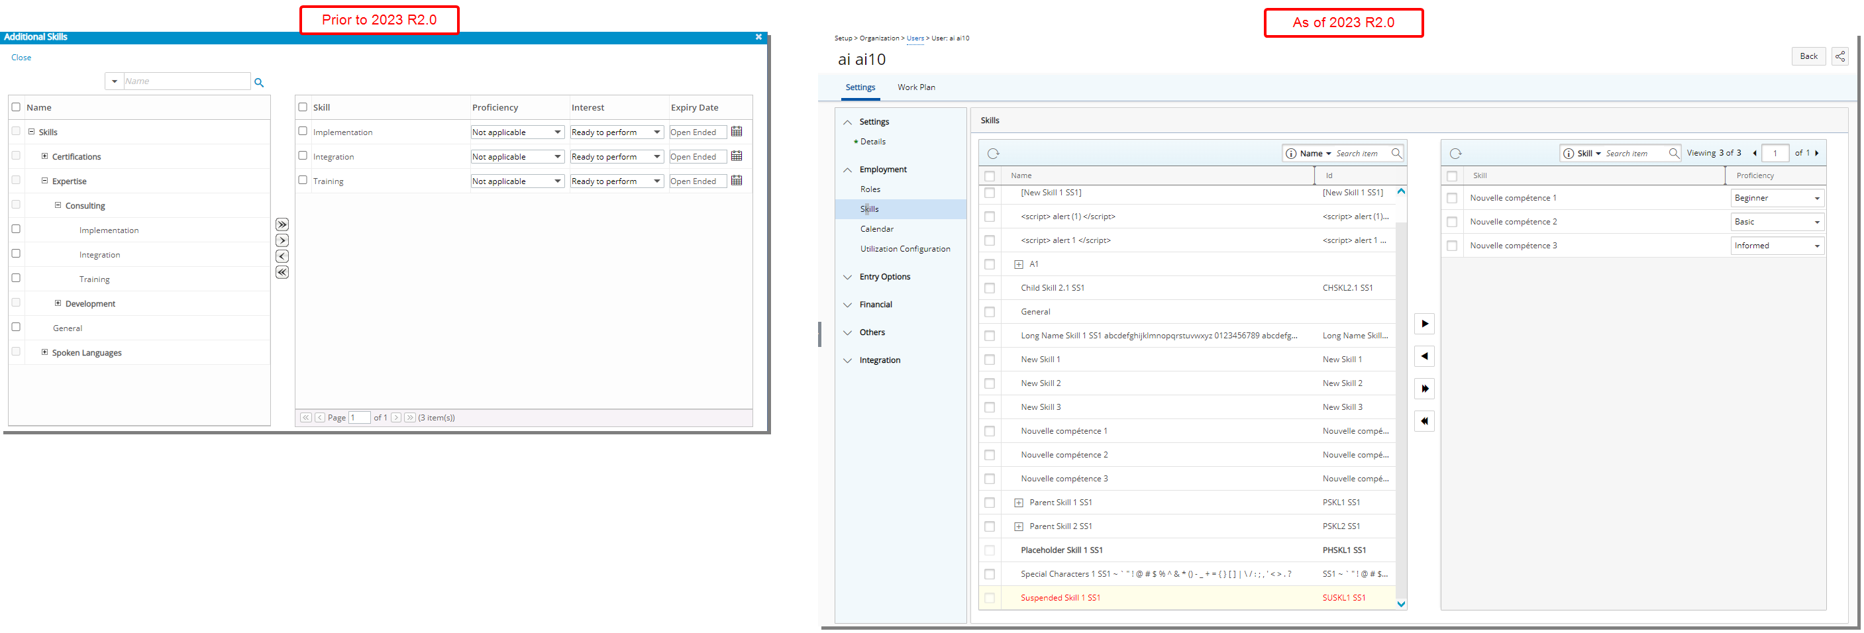Image resolution: width=1864 pixels, height=633 pixels.
Task: Go to first page in Additional Skills pager
Action: coord(306,417)
